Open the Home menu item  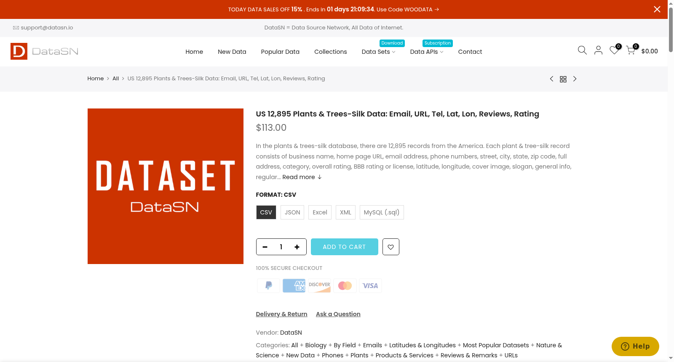tap(194, 52)
